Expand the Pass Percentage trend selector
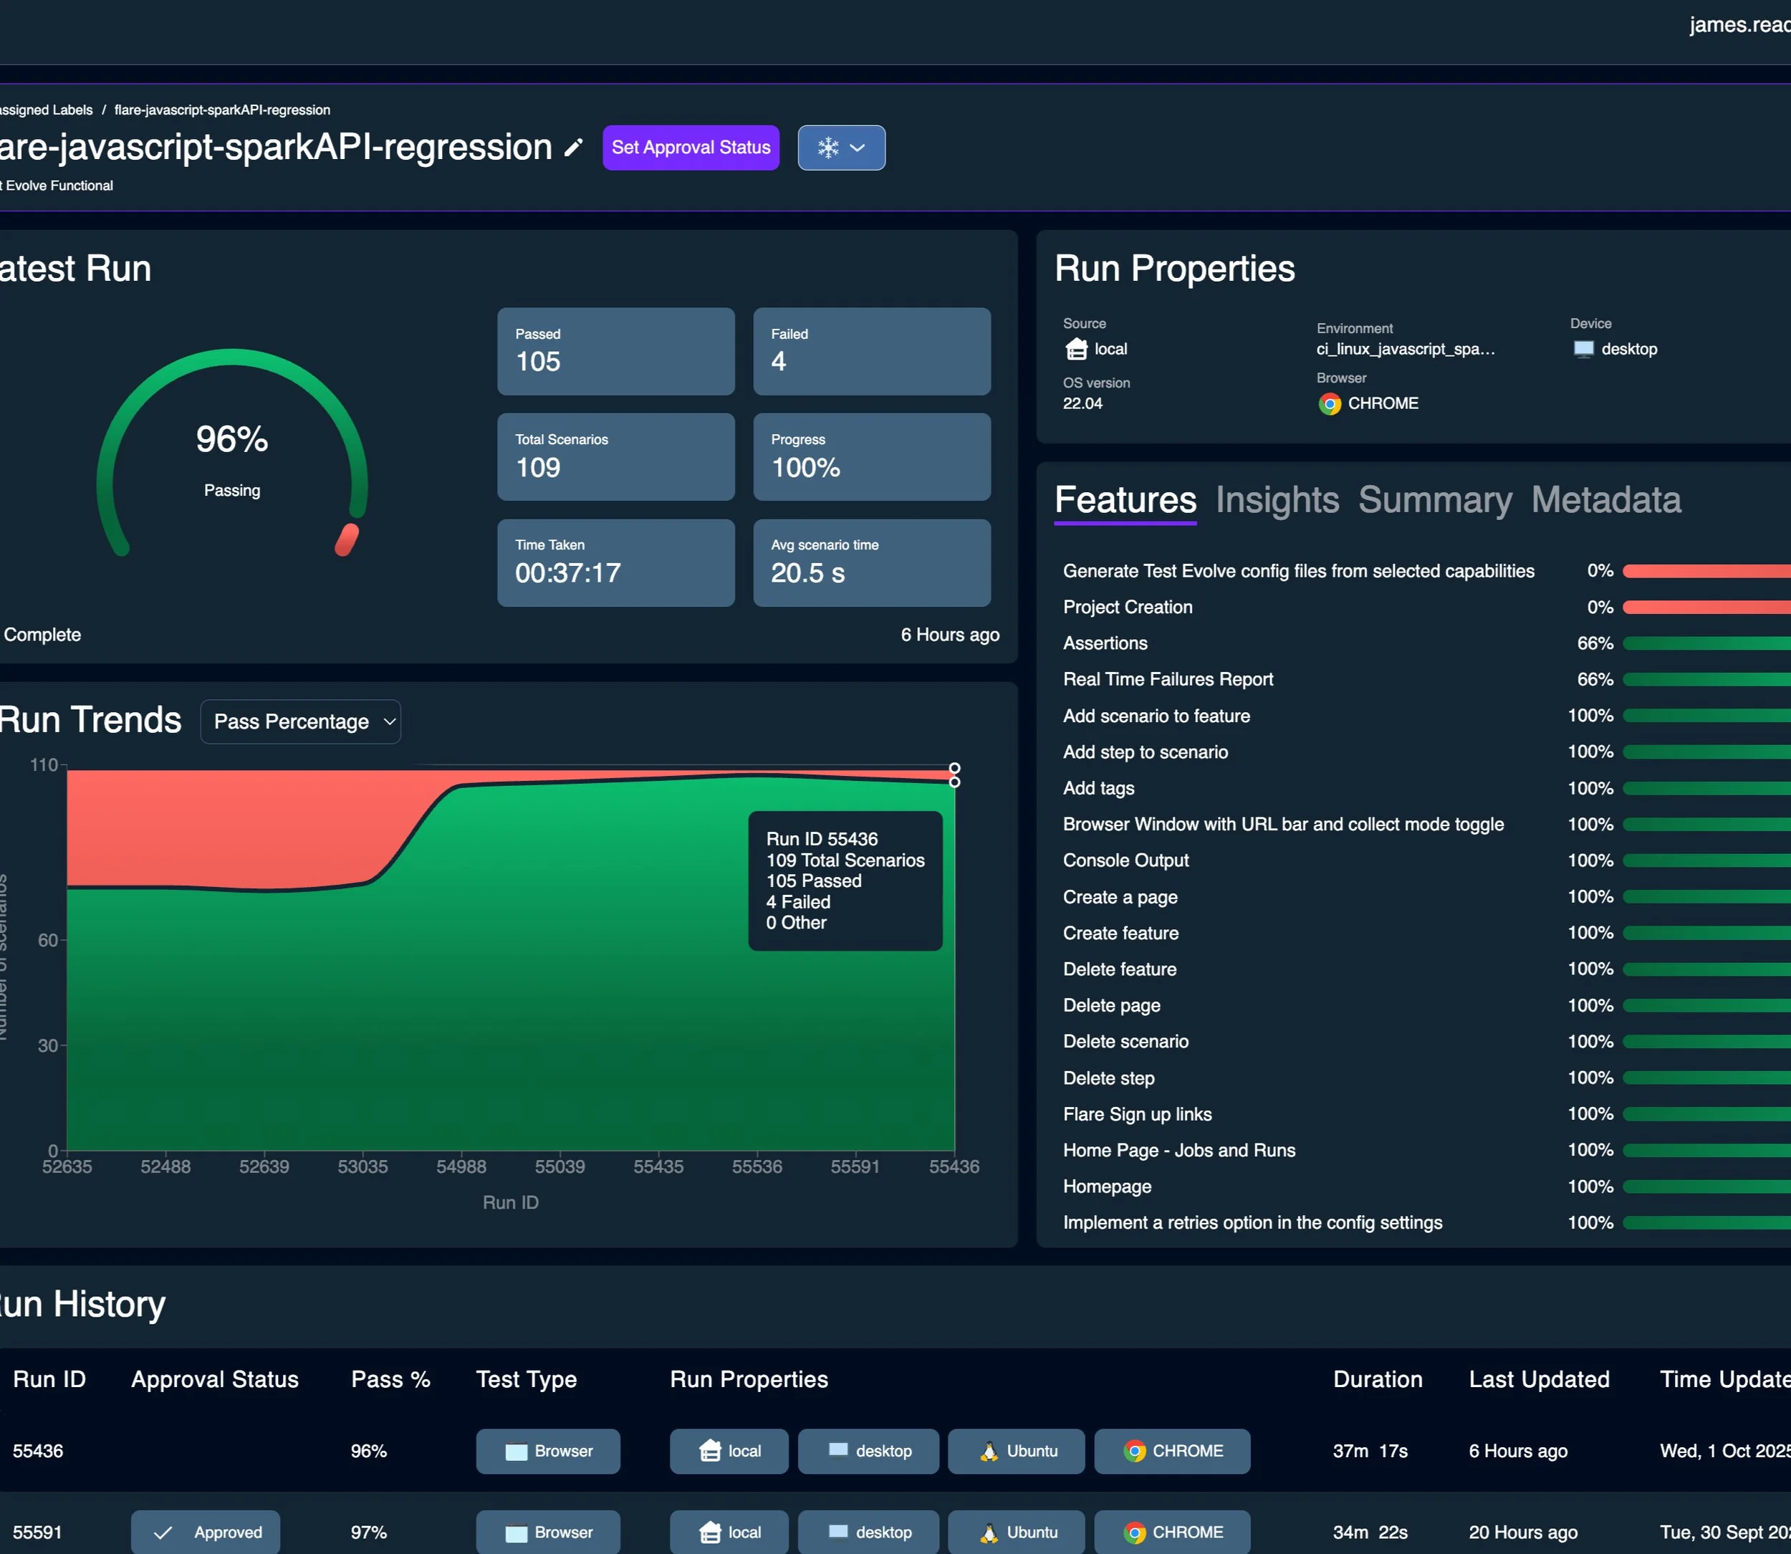 coord(300,721)
